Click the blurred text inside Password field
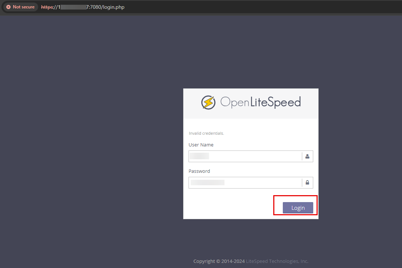The width and height of the screenshot is (402, 268). point(207,183)
